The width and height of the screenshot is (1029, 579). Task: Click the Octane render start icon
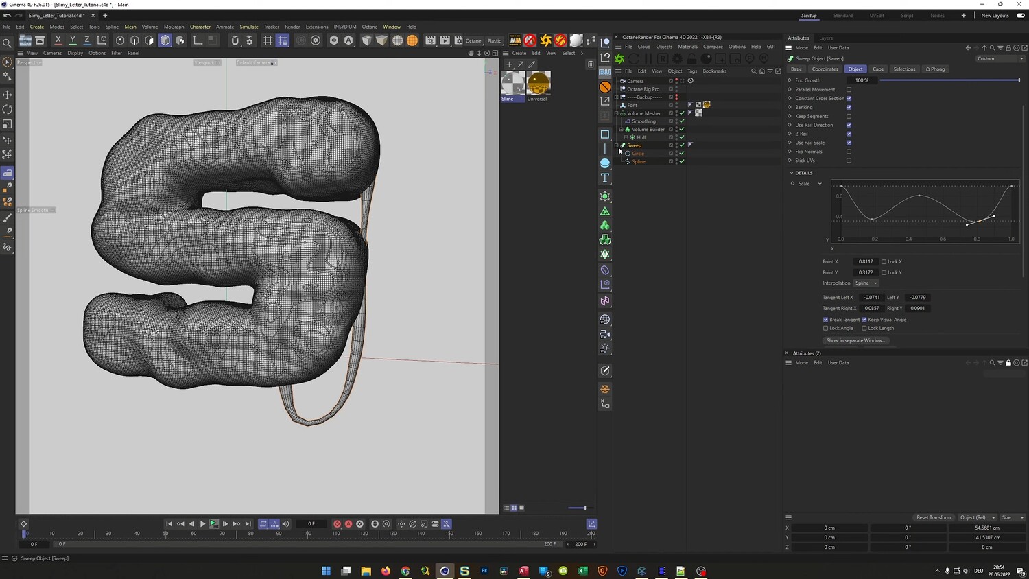(619, 59)
